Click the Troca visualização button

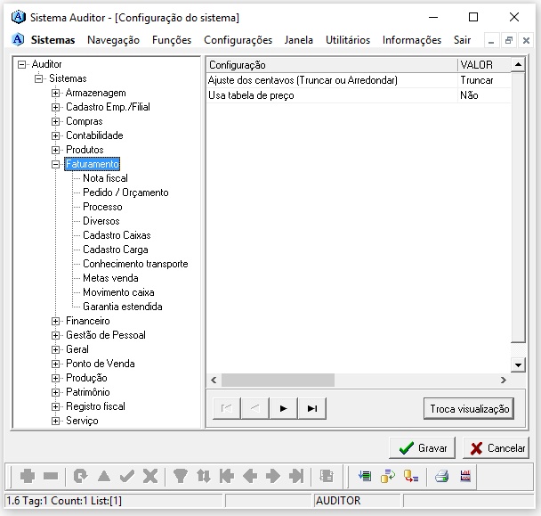click(469, 409)
